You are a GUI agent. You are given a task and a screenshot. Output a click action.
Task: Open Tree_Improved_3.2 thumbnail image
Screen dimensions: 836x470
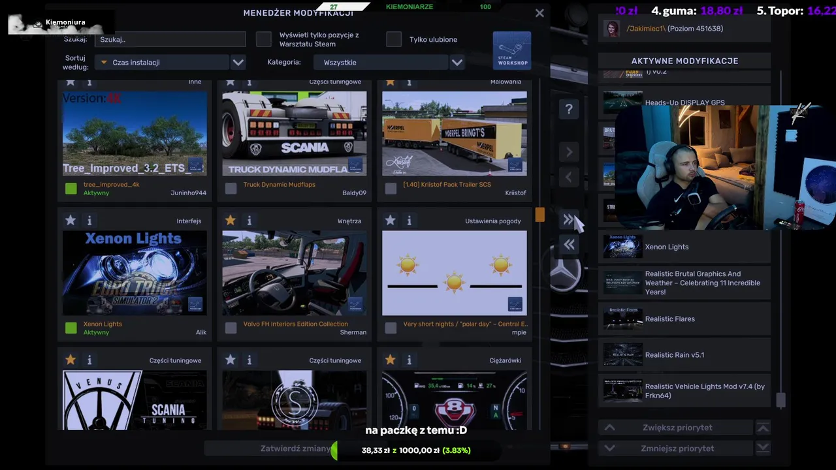click(135, 134)
